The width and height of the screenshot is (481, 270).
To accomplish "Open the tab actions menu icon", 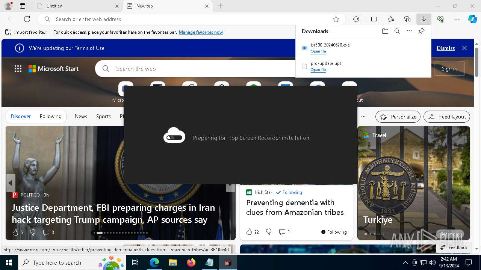I will tap(23, 6).
